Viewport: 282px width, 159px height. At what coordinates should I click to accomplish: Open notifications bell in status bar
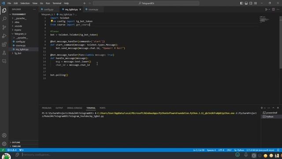click(278, 150)
